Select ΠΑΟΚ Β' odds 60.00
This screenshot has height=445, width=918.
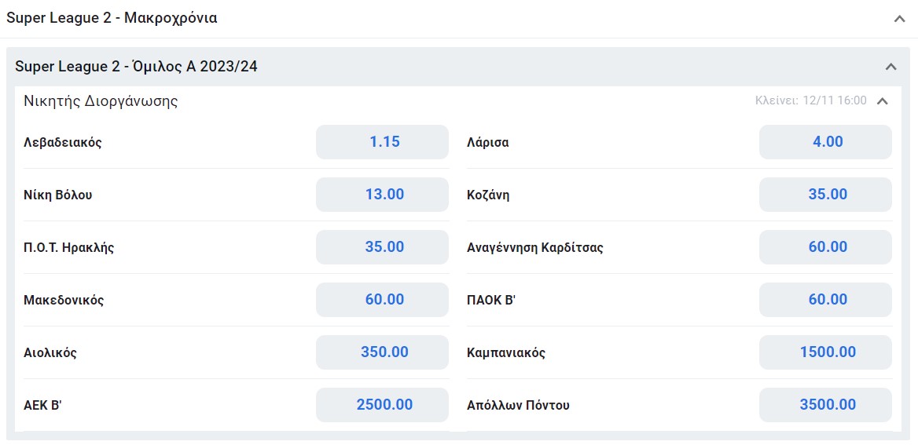tap(825, 299)
